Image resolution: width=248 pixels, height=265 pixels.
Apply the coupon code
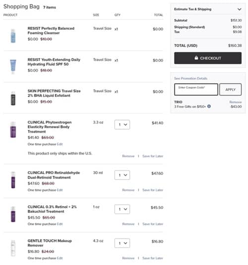[230, 89]
